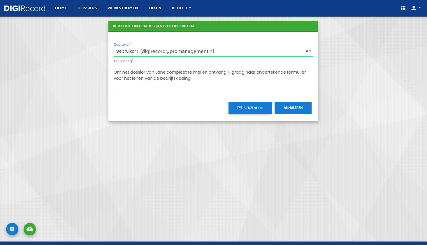Open the Dossiers menu item
This screenshot has height=245, width=427.
pos(87,8)
